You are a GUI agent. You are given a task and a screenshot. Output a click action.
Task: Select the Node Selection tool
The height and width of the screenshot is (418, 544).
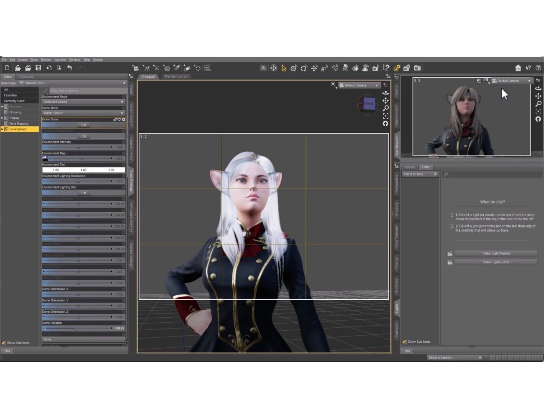tap(283, 68)
